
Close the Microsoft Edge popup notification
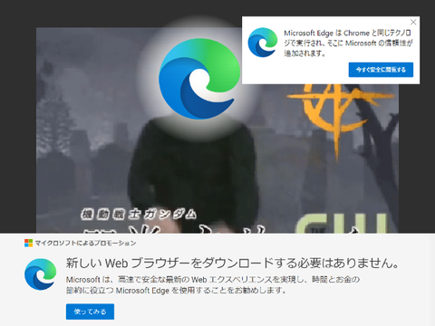[x=413, y=22]
